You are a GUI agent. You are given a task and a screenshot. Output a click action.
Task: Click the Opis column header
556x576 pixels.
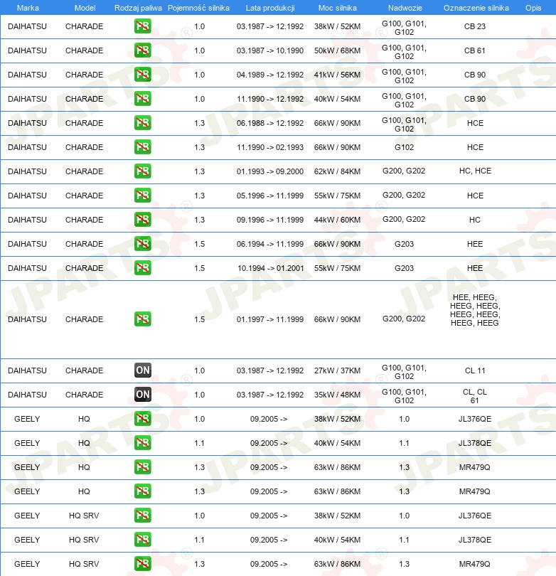tap(533, 7)
